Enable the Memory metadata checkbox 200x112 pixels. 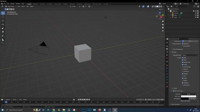click(x=182, y=69)
